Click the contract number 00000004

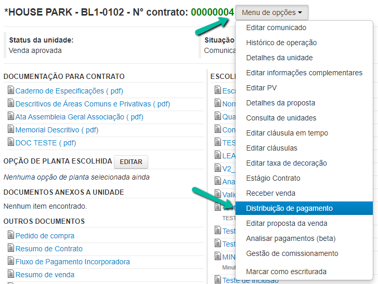click(x=212, y=12)
